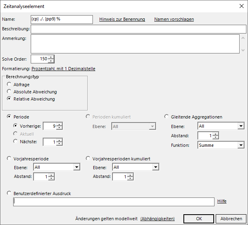
Task: Choose Absolute Abweichung radio option
Action: click(x=9, y=92)
